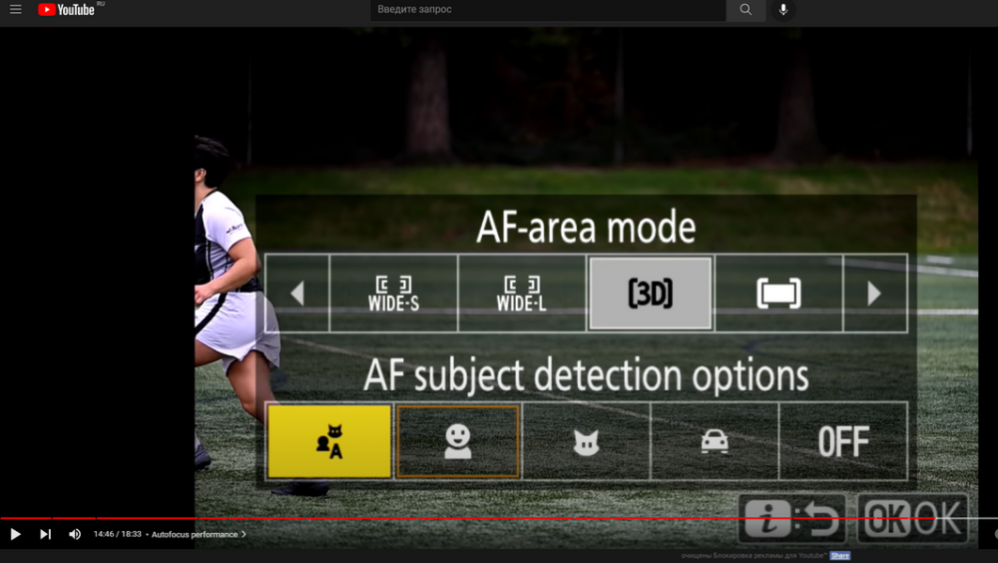998x563 pixels.
Task: Click the 14:46 / 18:33 time display
Action: click(x=117, y=534)
